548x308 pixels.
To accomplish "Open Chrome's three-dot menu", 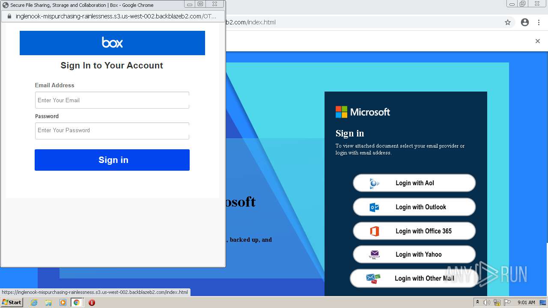I will [539, 22].
